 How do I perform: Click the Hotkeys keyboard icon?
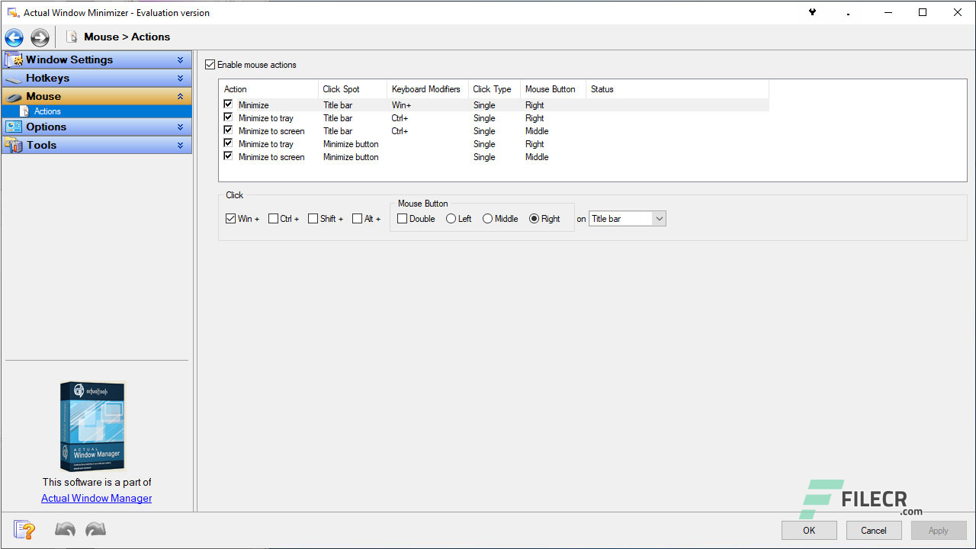pyautogui.click(x=13, y=79)
